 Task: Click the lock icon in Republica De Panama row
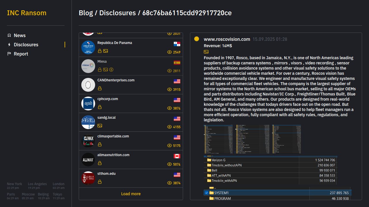100,51
